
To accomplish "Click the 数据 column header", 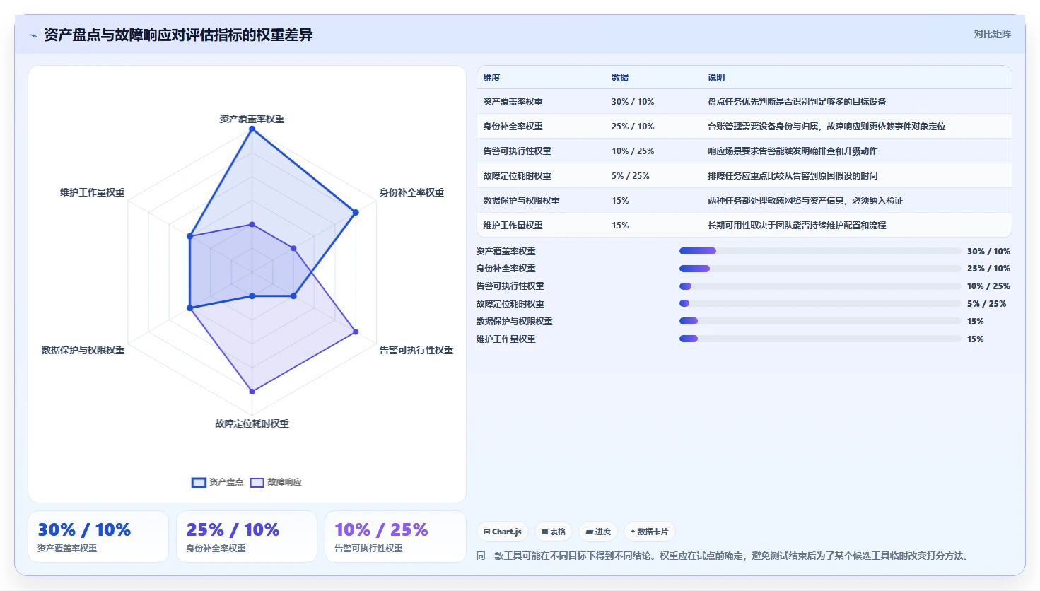I will pyautogui.click(x=620, y=78).
